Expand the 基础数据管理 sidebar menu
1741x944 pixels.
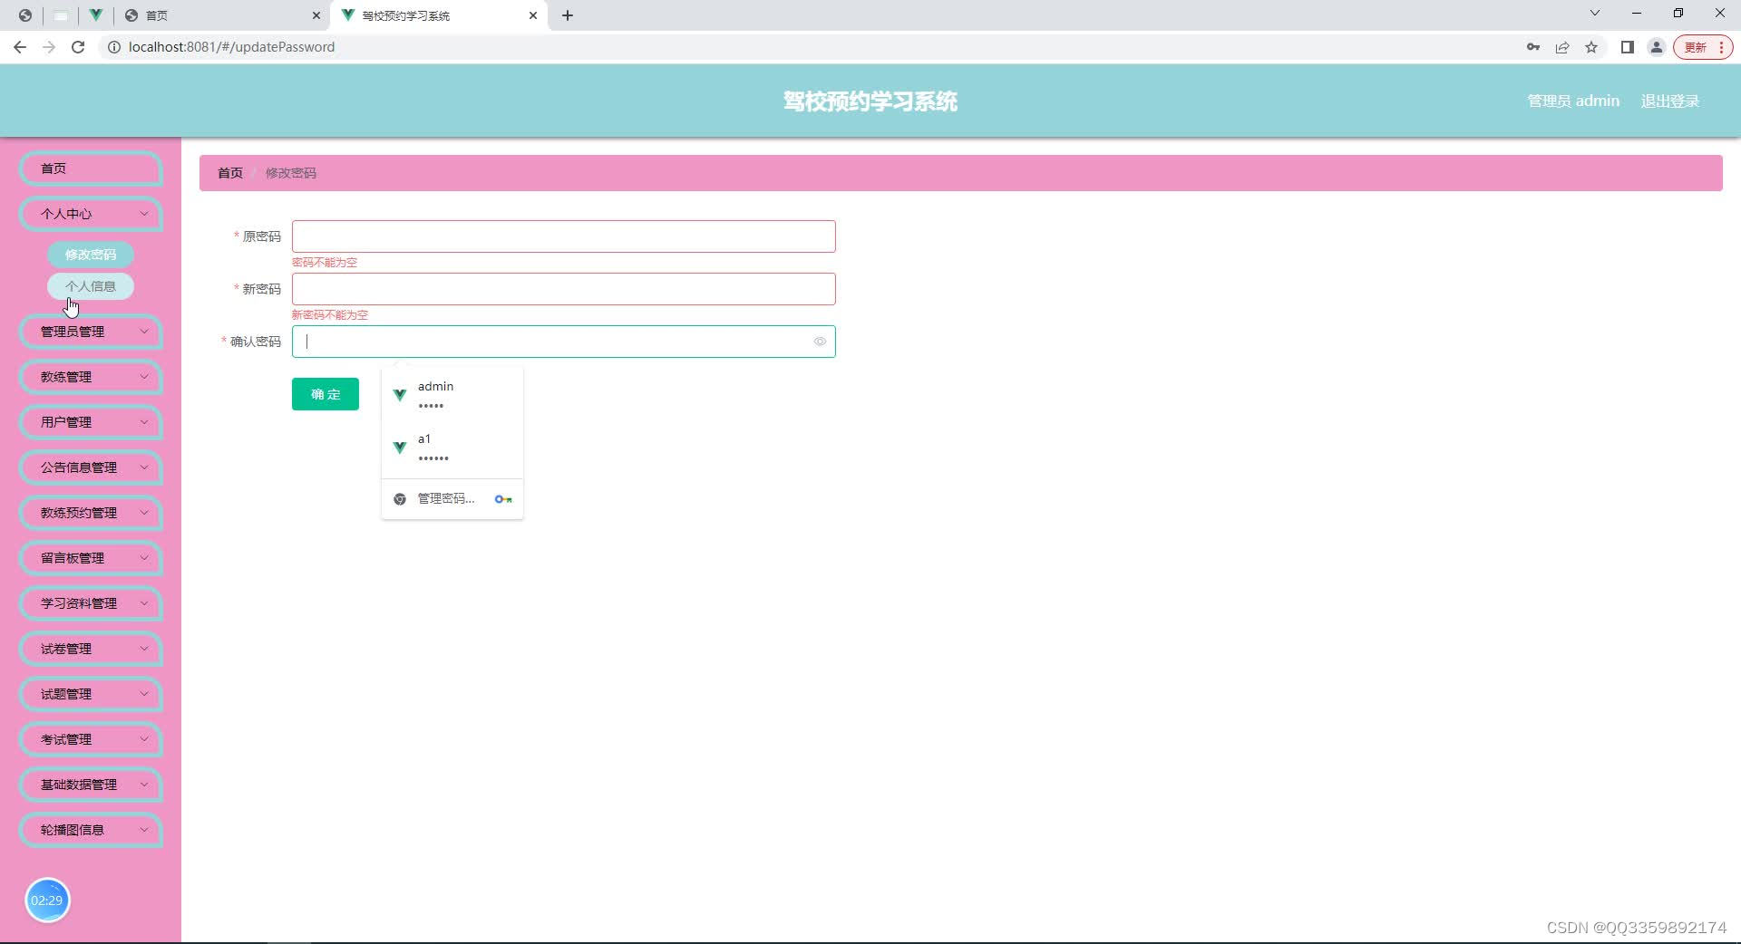pyautogui.click(x=91, y=785)
